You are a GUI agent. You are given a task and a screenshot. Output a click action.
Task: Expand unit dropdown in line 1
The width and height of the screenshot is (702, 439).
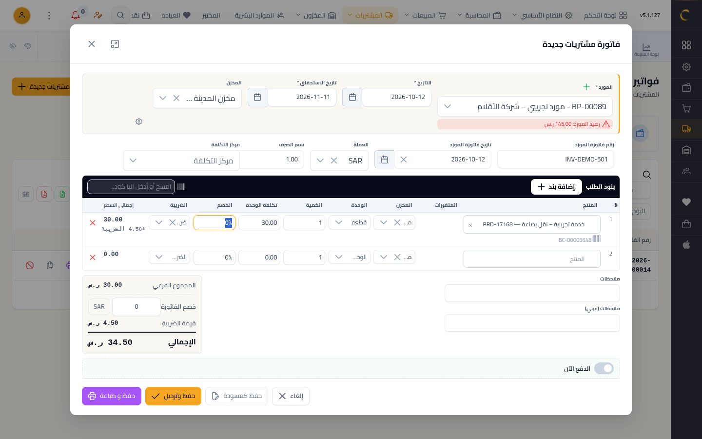339,222
